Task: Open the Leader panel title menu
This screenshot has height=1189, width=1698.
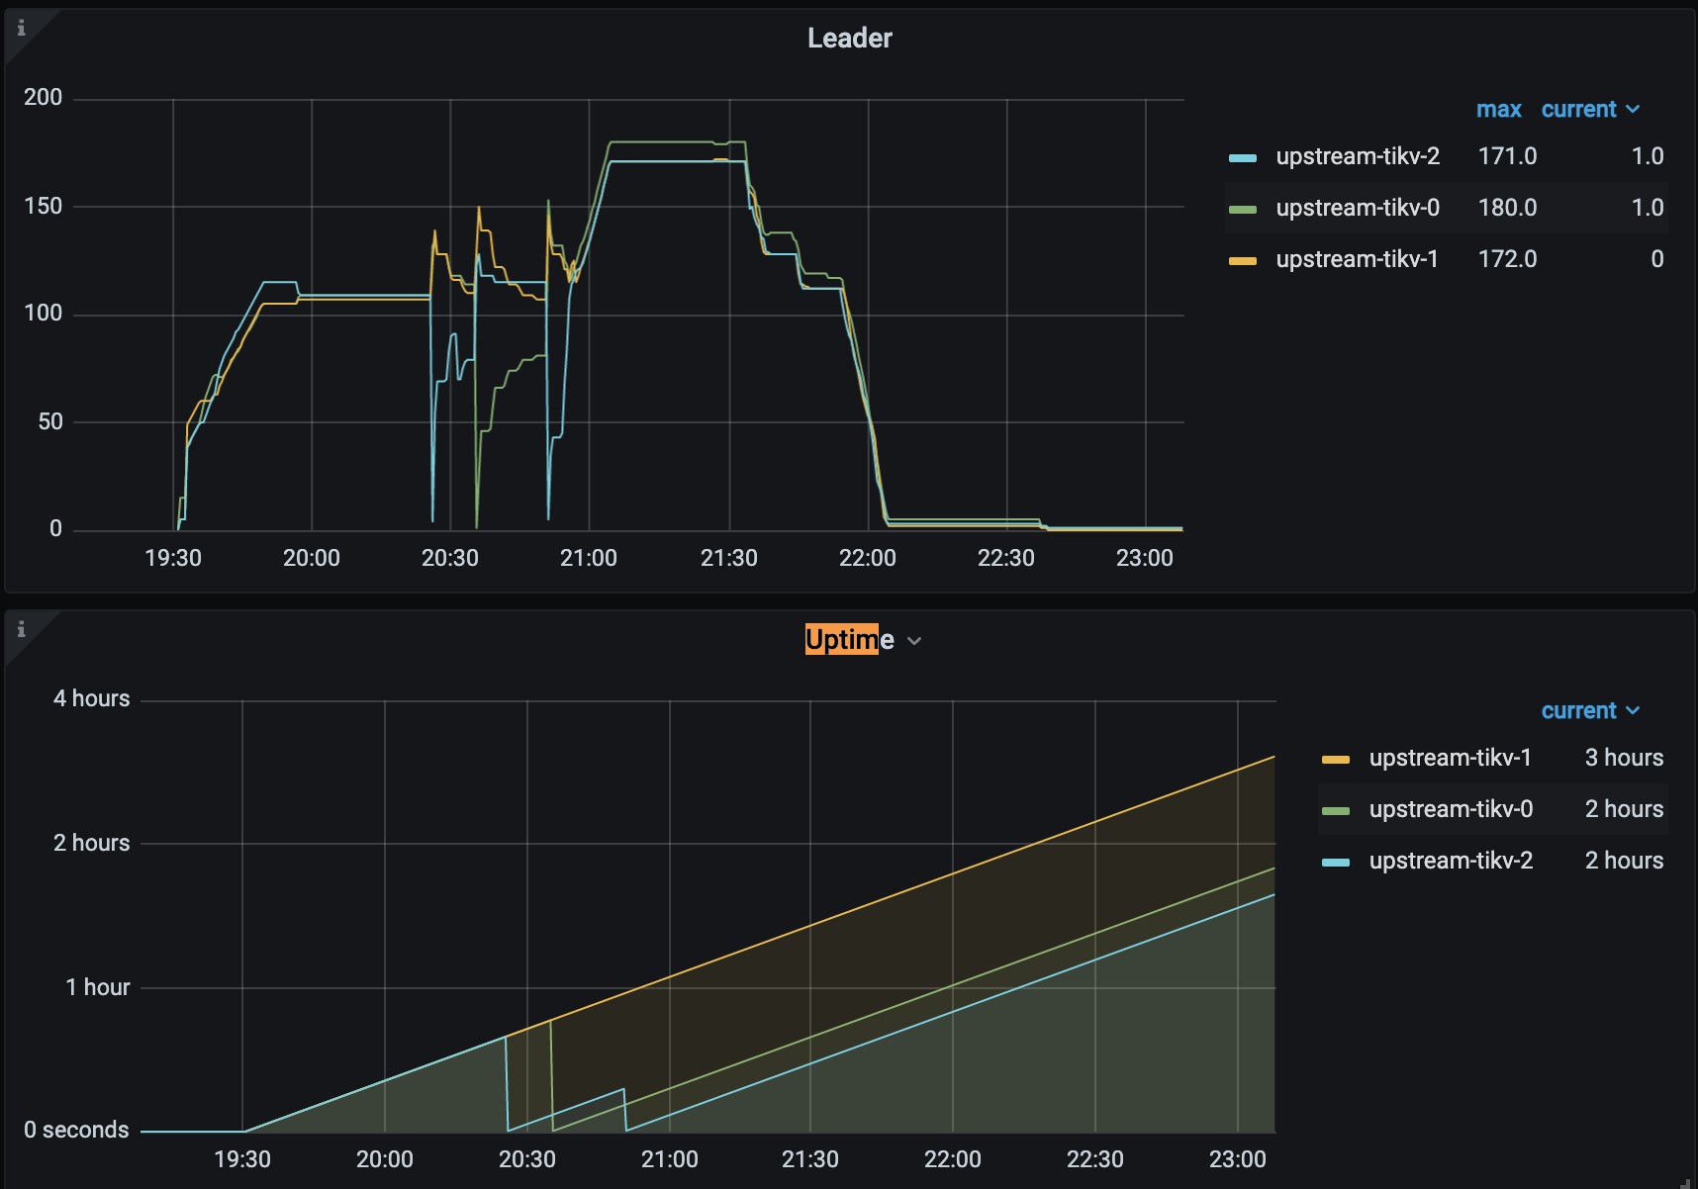Action: tap(849, 38)
